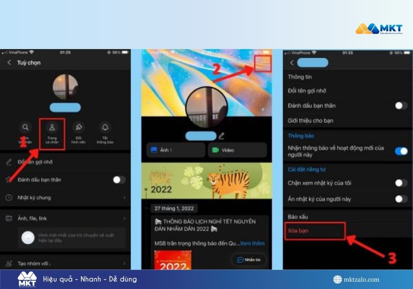Expand the Ảnh, file, link section

pyautogui.click(x=124, y=218)
